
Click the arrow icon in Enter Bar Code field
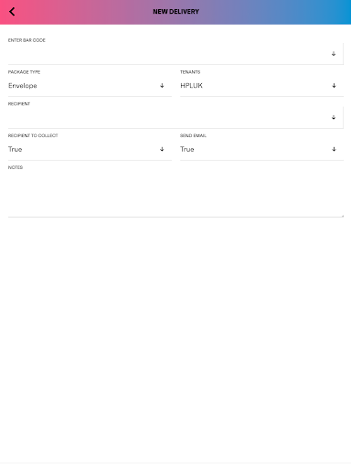click(334, 54)
